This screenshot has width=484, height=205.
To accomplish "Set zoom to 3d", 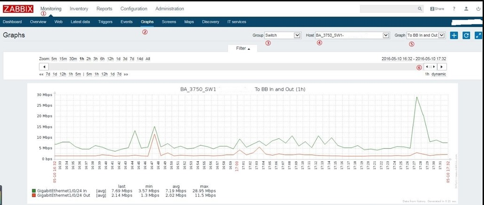I will click(125, 59).
